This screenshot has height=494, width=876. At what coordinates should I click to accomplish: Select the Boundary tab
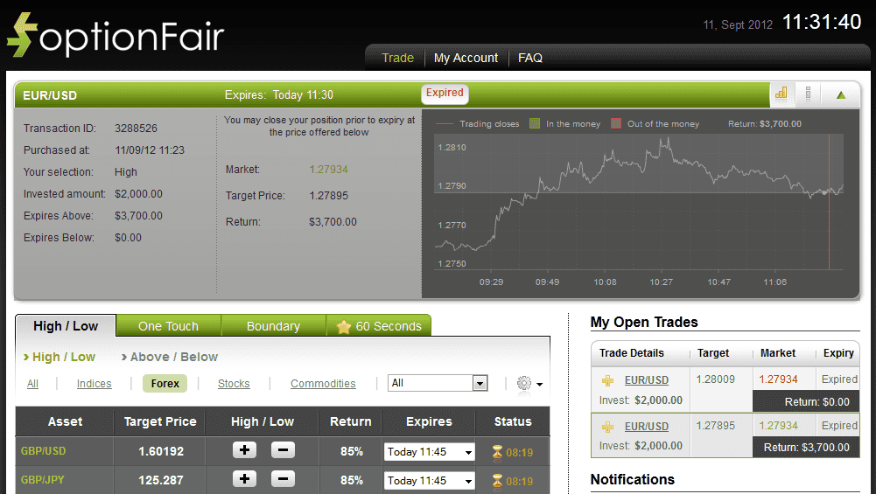click(273, 326)
